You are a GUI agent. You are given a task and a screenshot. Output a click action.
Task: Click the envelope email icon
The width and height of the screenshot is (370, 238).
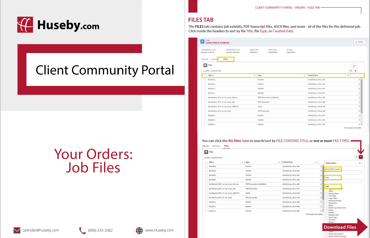pos(17,230)
